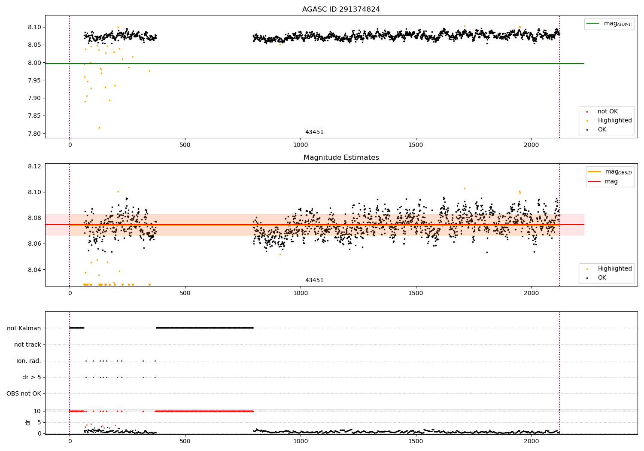This screenshot has height=451, width=644.
Task: Click the 8.06 tick label in middle plot
Action: coord(35,244)
